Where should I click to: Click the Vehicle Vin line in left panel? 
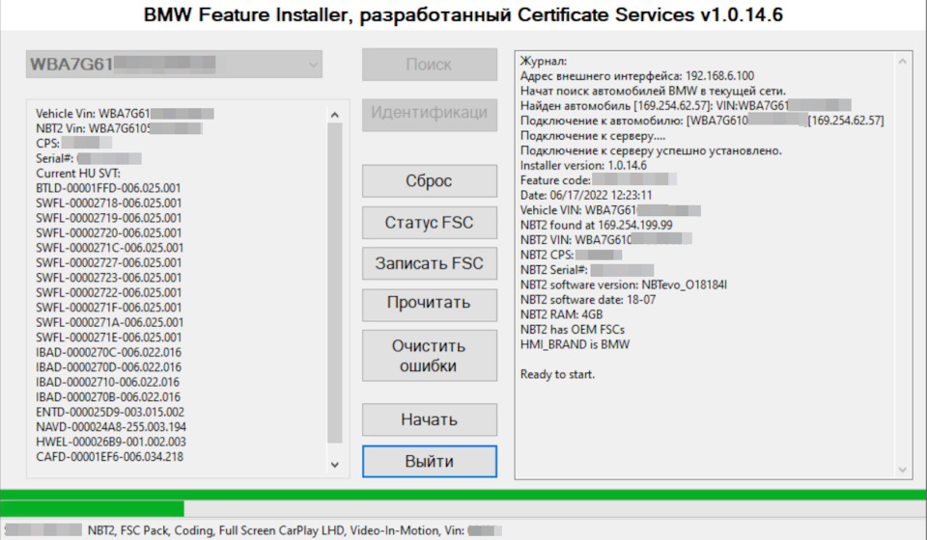click(125, 114)
